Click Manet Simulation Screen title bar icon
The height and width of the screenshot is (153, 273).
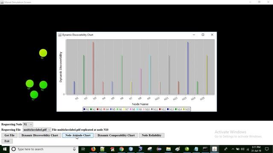coord(2,2)
